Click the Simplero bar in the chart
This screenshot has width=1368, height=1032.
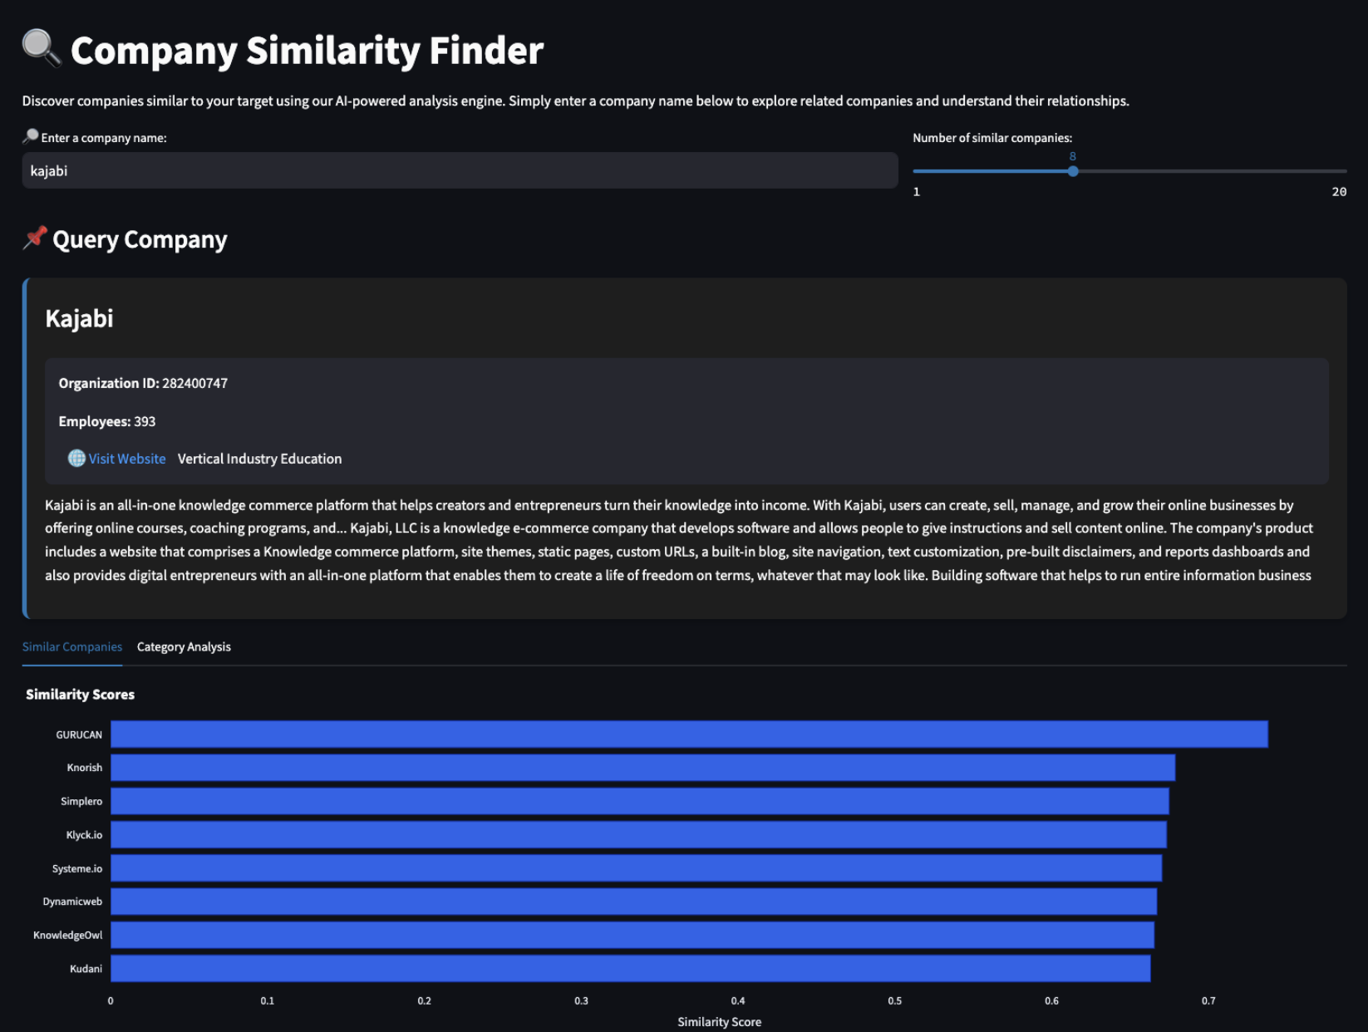639,801
